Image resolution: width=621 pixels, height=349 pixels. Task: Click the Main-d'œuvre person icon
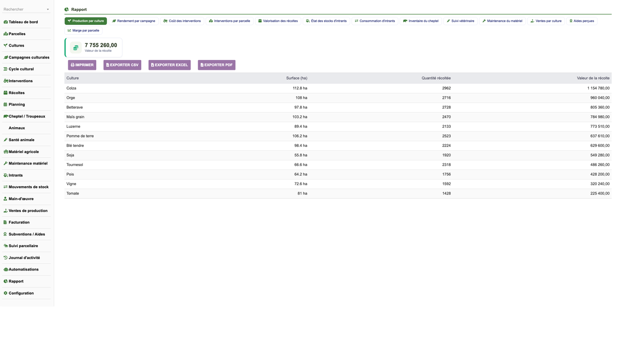[x=6, y=199]
